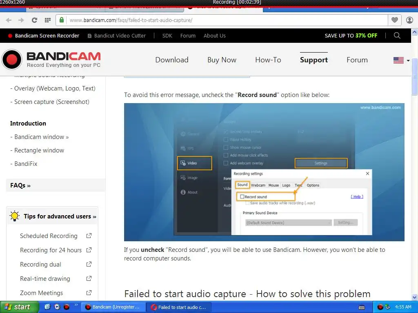Screen dimensions: 418x313
Task: Open Recording dual external link icon
Action: (89, 264)
